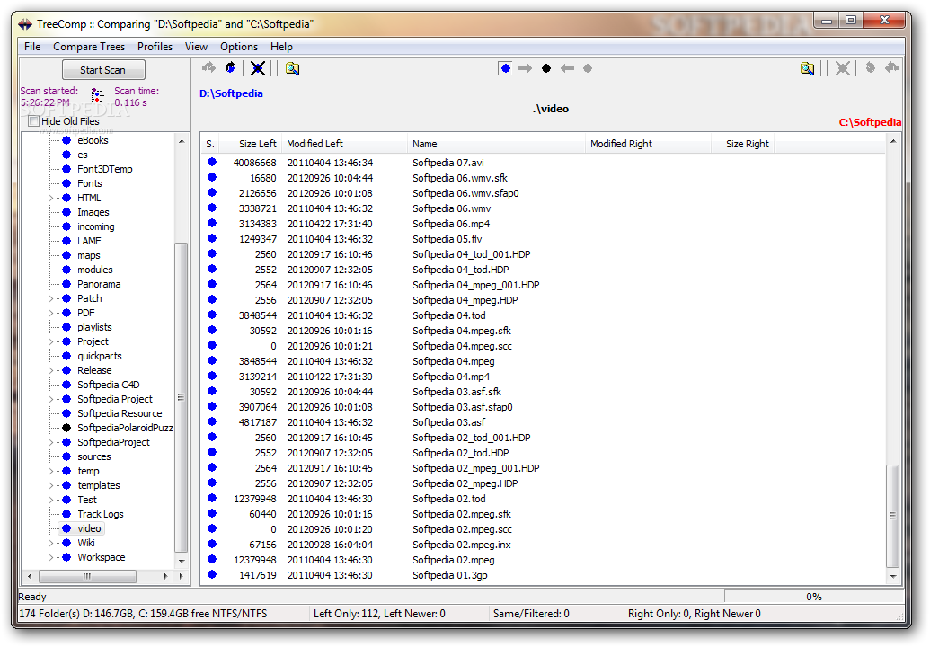The image size is (930, 647).
Task: Click the folder tree horizontal scrollbar thumb
Action: (87, 576)
